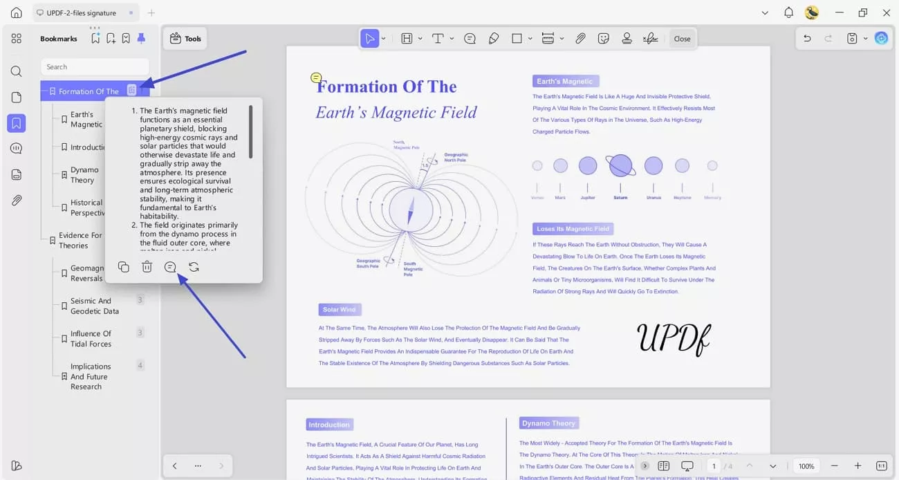The width and height of the screenshot is (899, 480).
Task: Select the measure ruler tool
Action: coord(548,39)
